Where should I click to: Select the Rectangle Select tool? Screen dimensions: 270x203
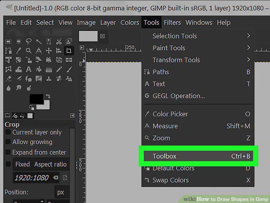point(8,41)
